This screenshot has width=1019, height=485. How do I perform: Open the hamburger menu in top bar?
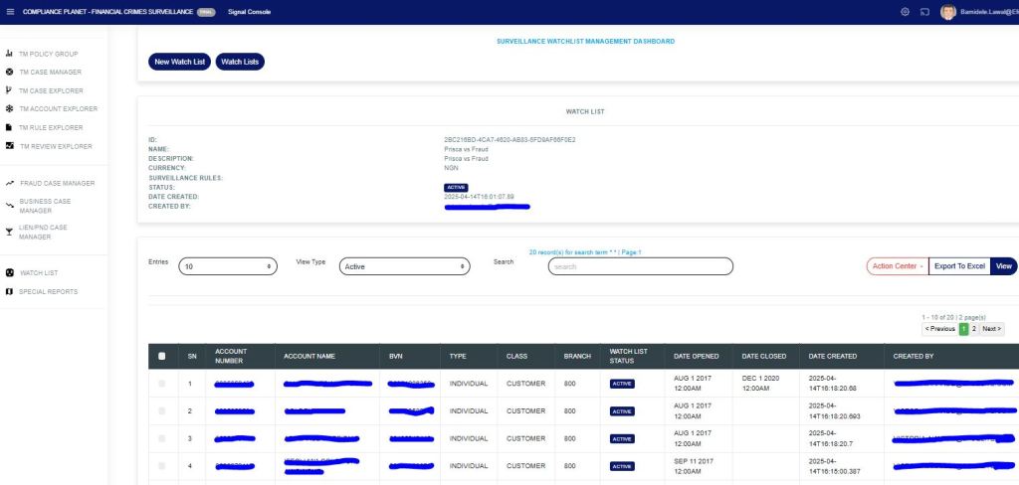(x=10, y=11)
